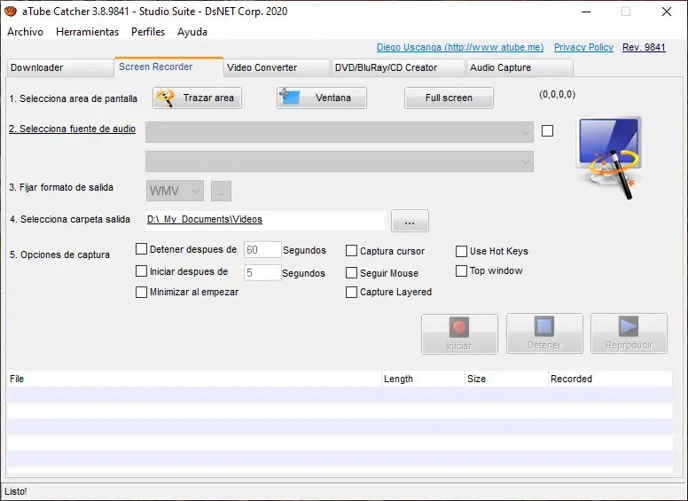
Task: Open the second audio source dropdown
Action: [x=340, y=161]
